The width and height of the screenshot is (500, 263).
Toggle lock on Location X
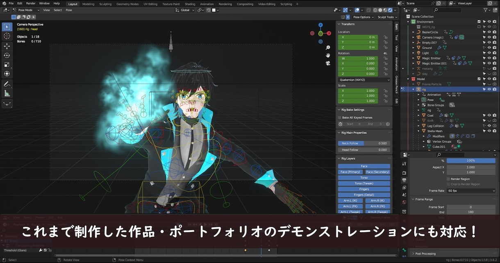tap(385, 37)
